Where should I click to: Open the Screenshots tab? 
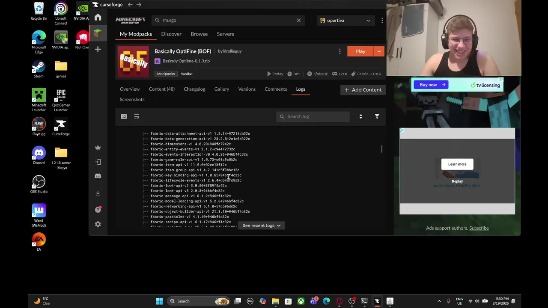click(132, 99)
